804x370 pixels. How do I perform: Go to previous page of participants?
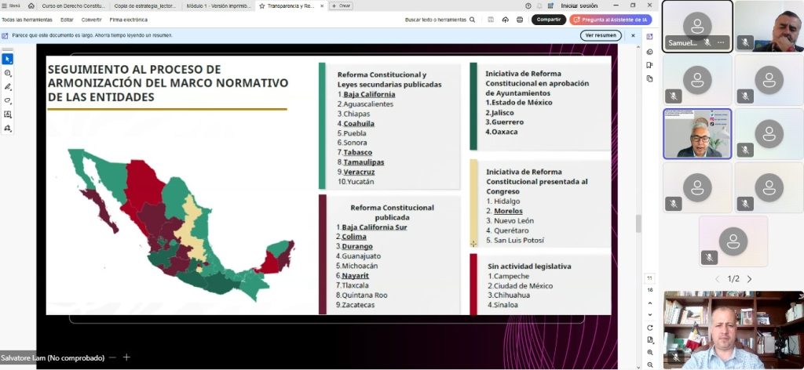tap(716, 279)
